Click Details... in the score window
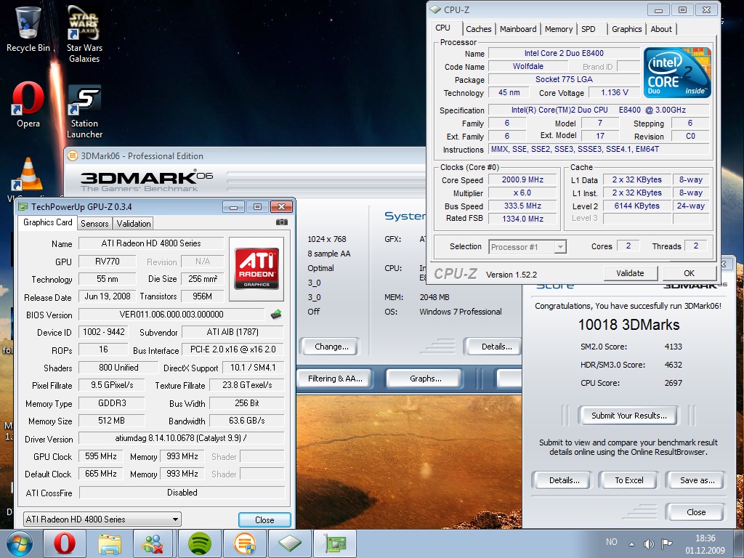 (564, 480)
